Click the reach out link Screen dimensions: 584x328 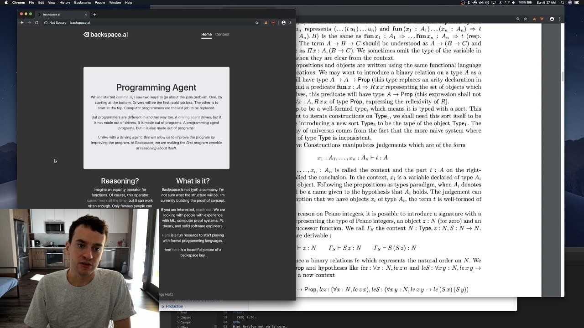pyautogui.click(x=204, y=210)
